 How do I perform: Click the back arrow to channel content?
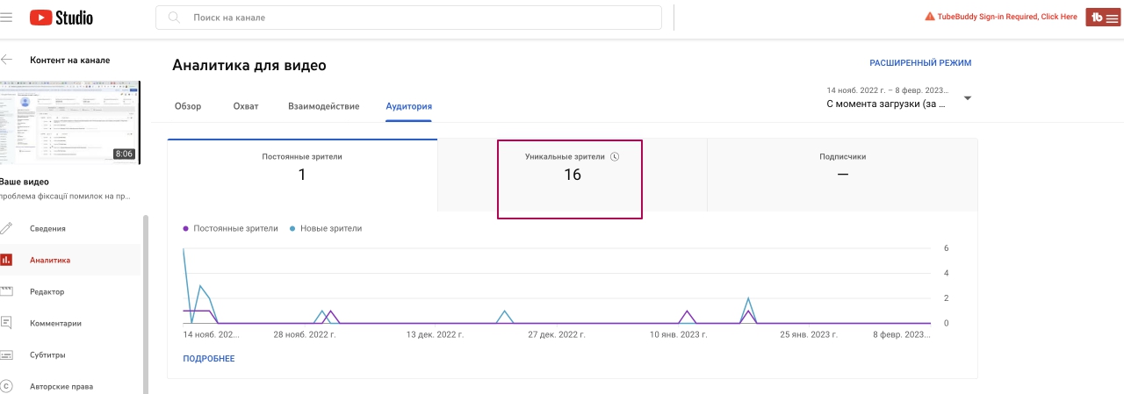[7, 60]
